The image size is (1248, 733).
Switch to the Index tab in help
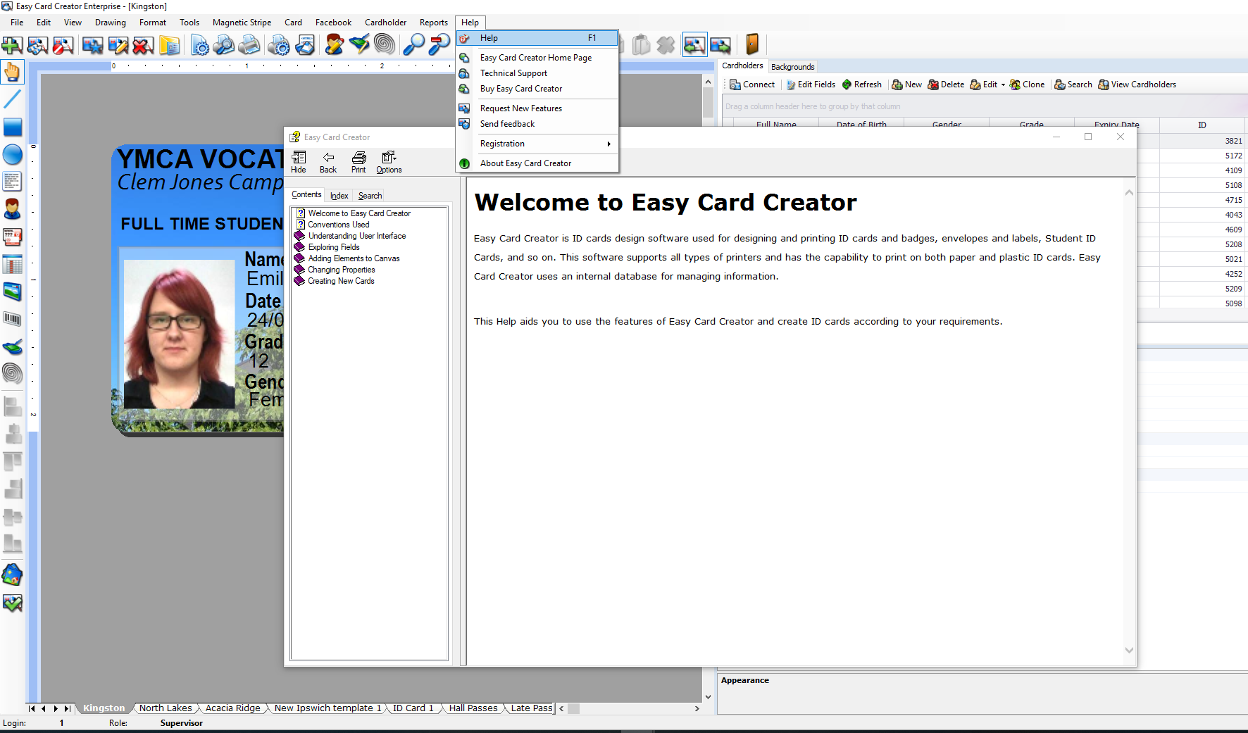coord(339,196)
